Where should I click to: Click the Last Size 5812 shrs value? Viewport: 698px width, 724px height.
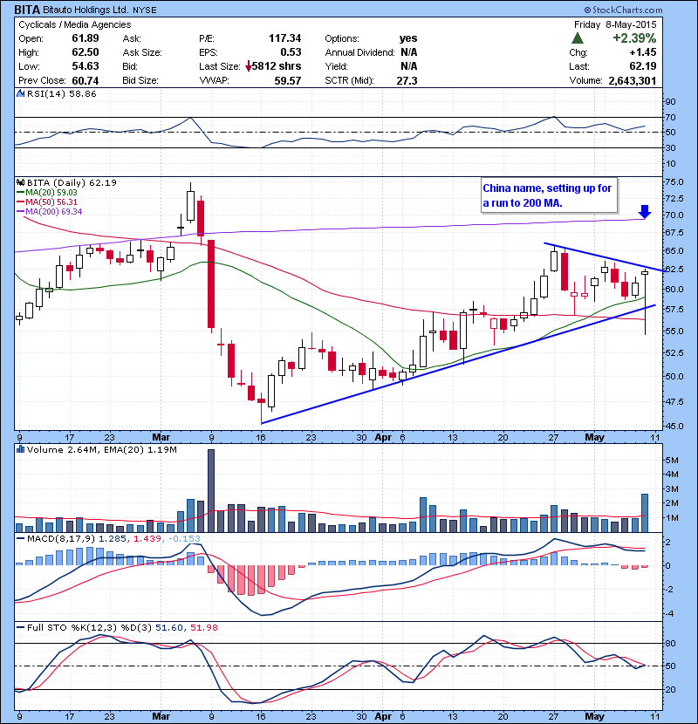[277, 66]
